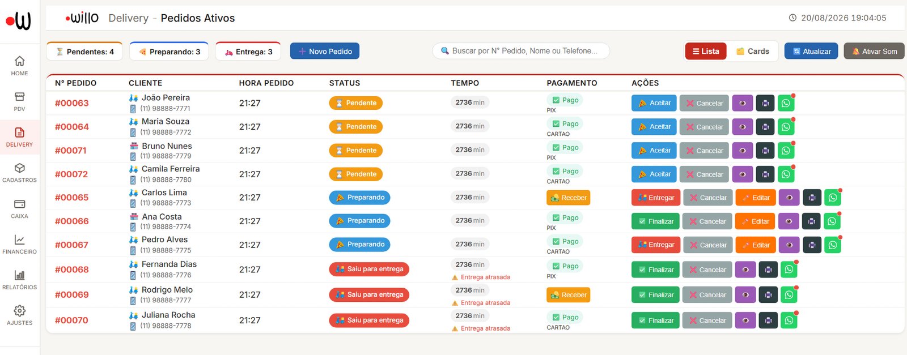Edit order #00066
Image resolution: width=907 pixels, height=355 pixels.
(755, 221)
